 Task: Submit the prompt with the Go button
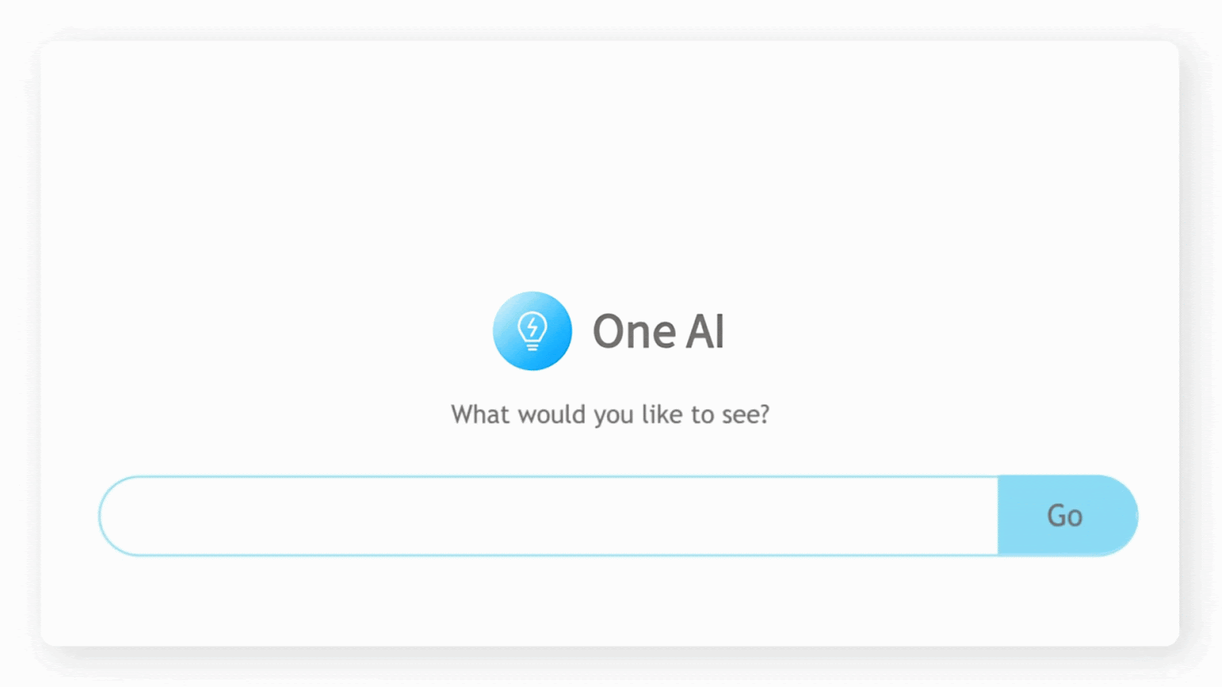click(x=1066, y=516)
